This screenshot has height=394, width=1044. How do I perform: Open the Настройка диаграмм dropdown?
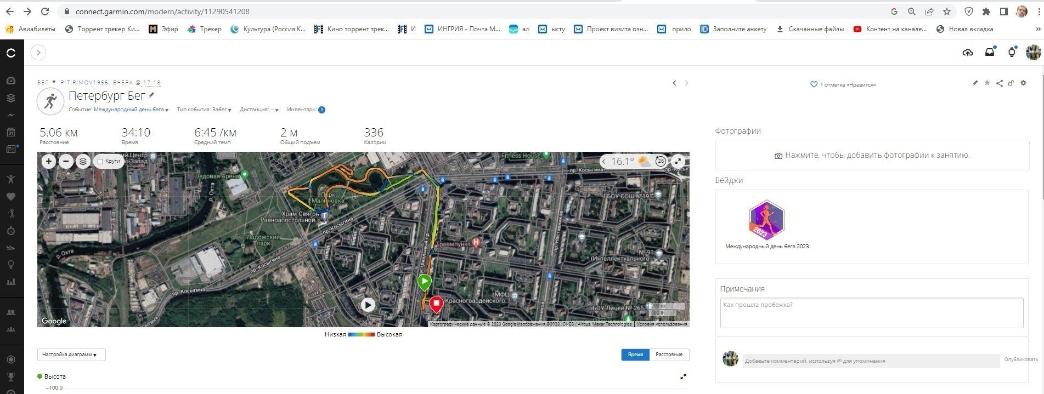point(71,355)
